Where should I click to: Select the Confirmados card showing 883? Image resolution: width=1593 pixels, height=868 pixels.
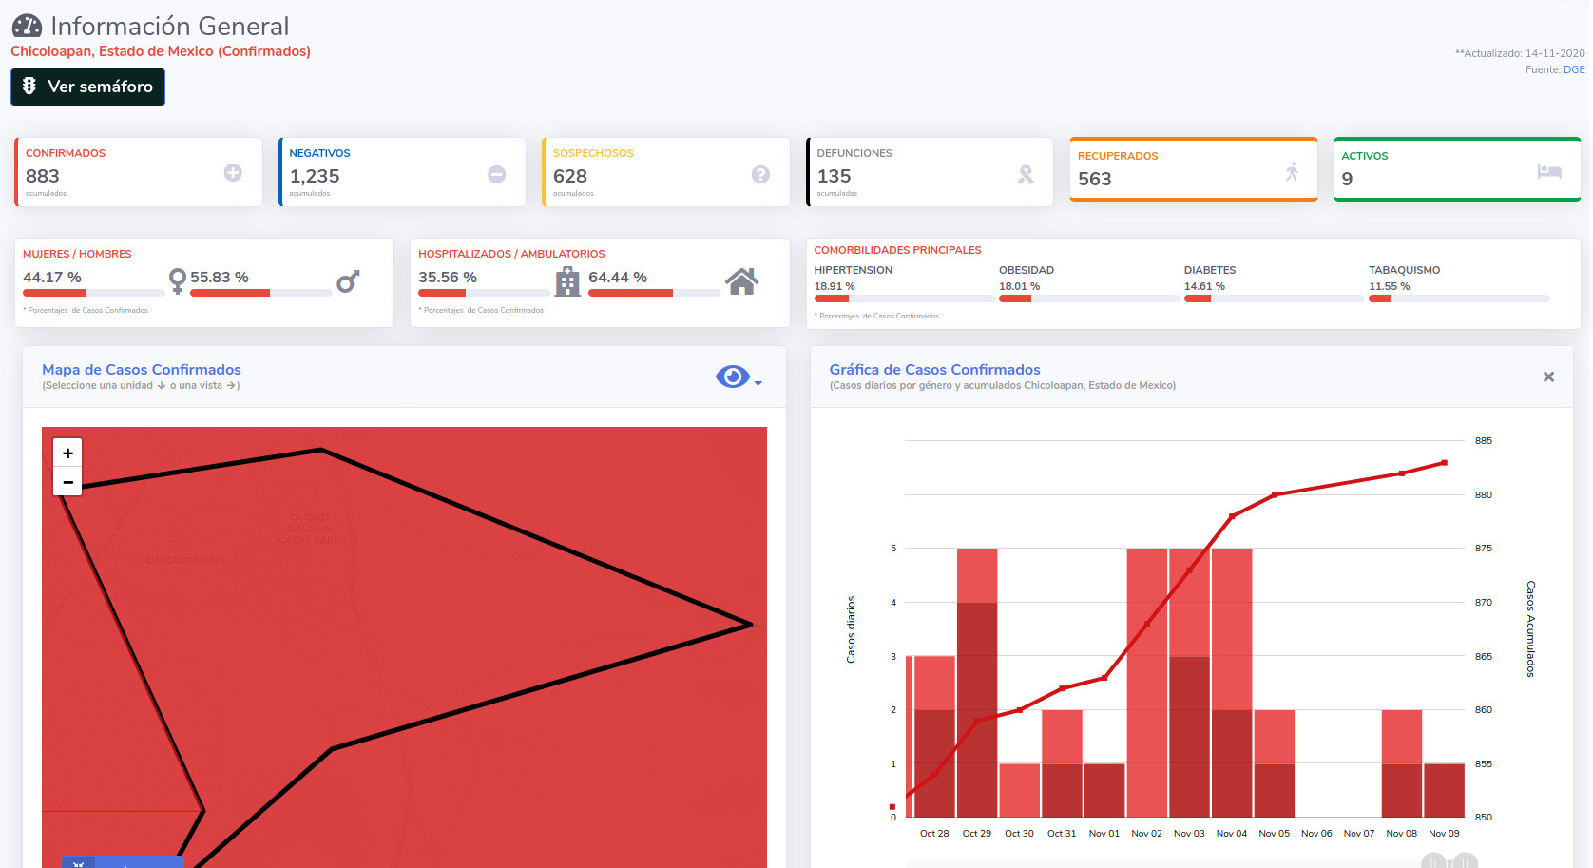139,172
